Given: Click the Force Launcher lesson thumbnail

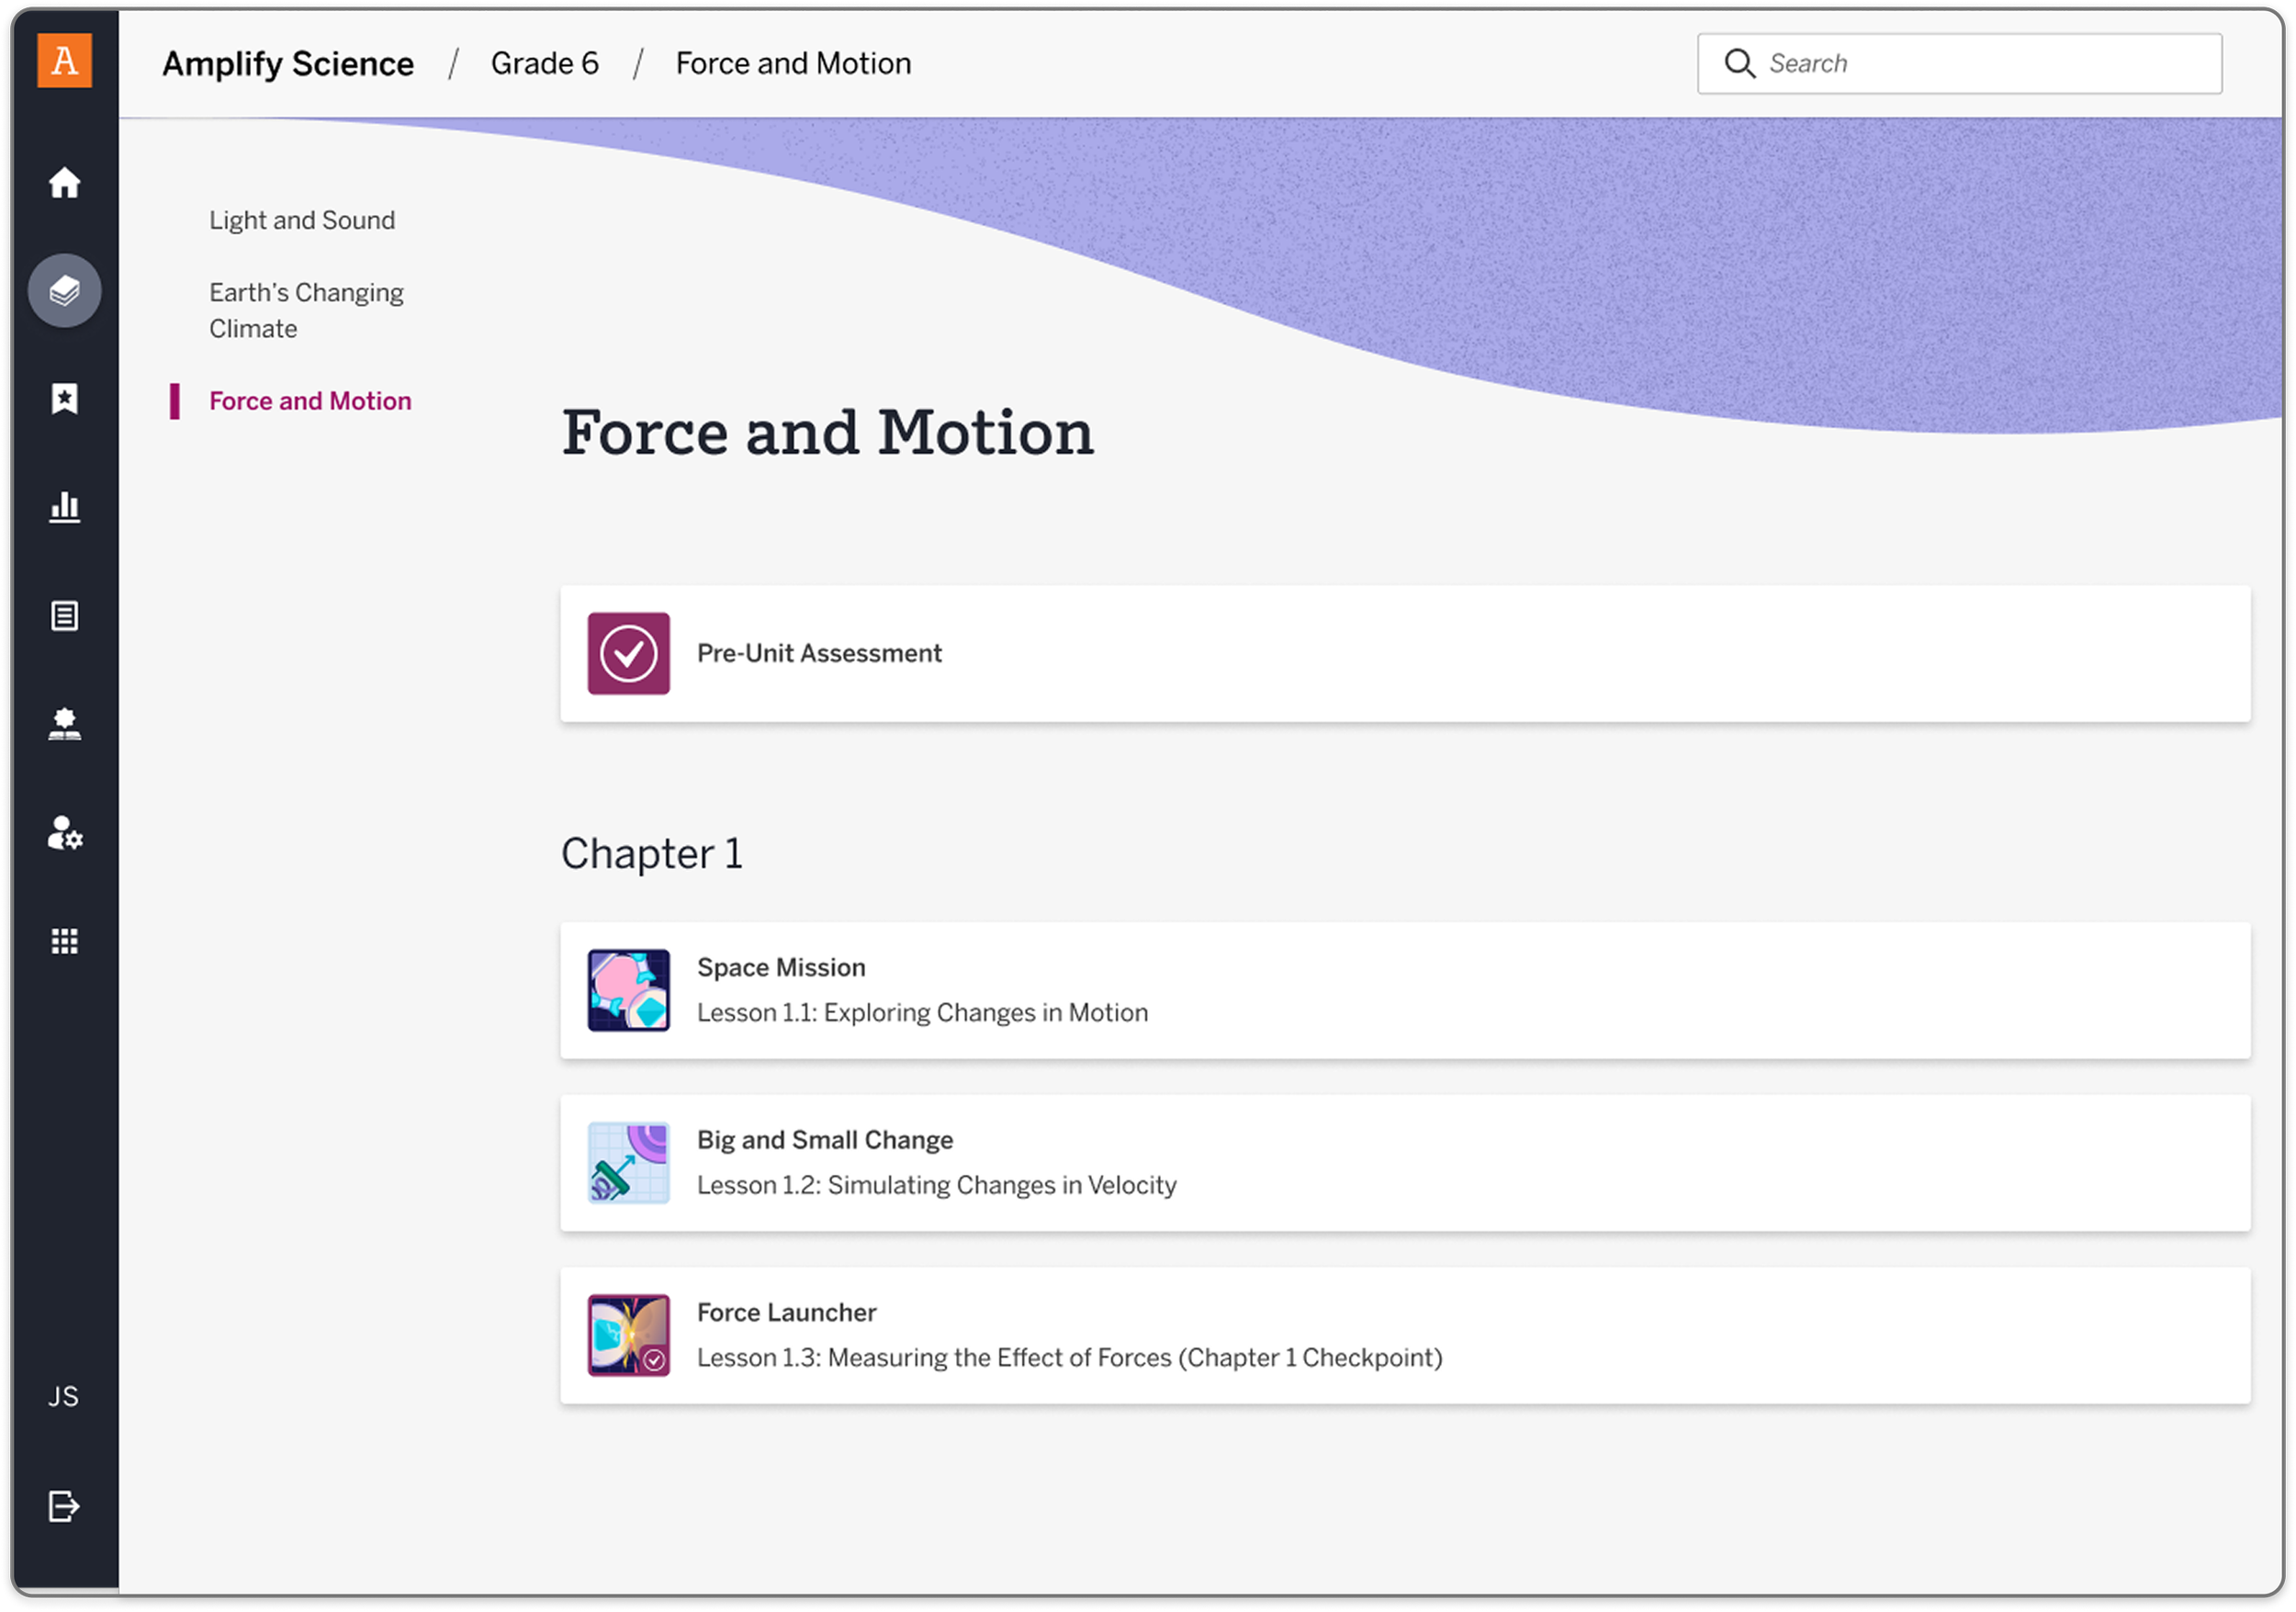Looking at the screenshot, I should 629,1335.
